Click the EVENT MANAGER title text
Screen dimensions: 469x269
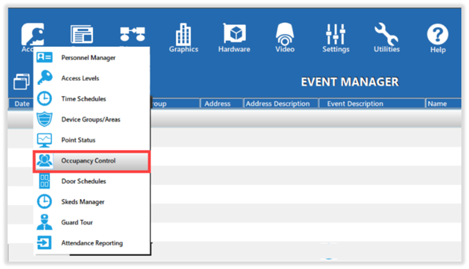(x=350, y=82)
